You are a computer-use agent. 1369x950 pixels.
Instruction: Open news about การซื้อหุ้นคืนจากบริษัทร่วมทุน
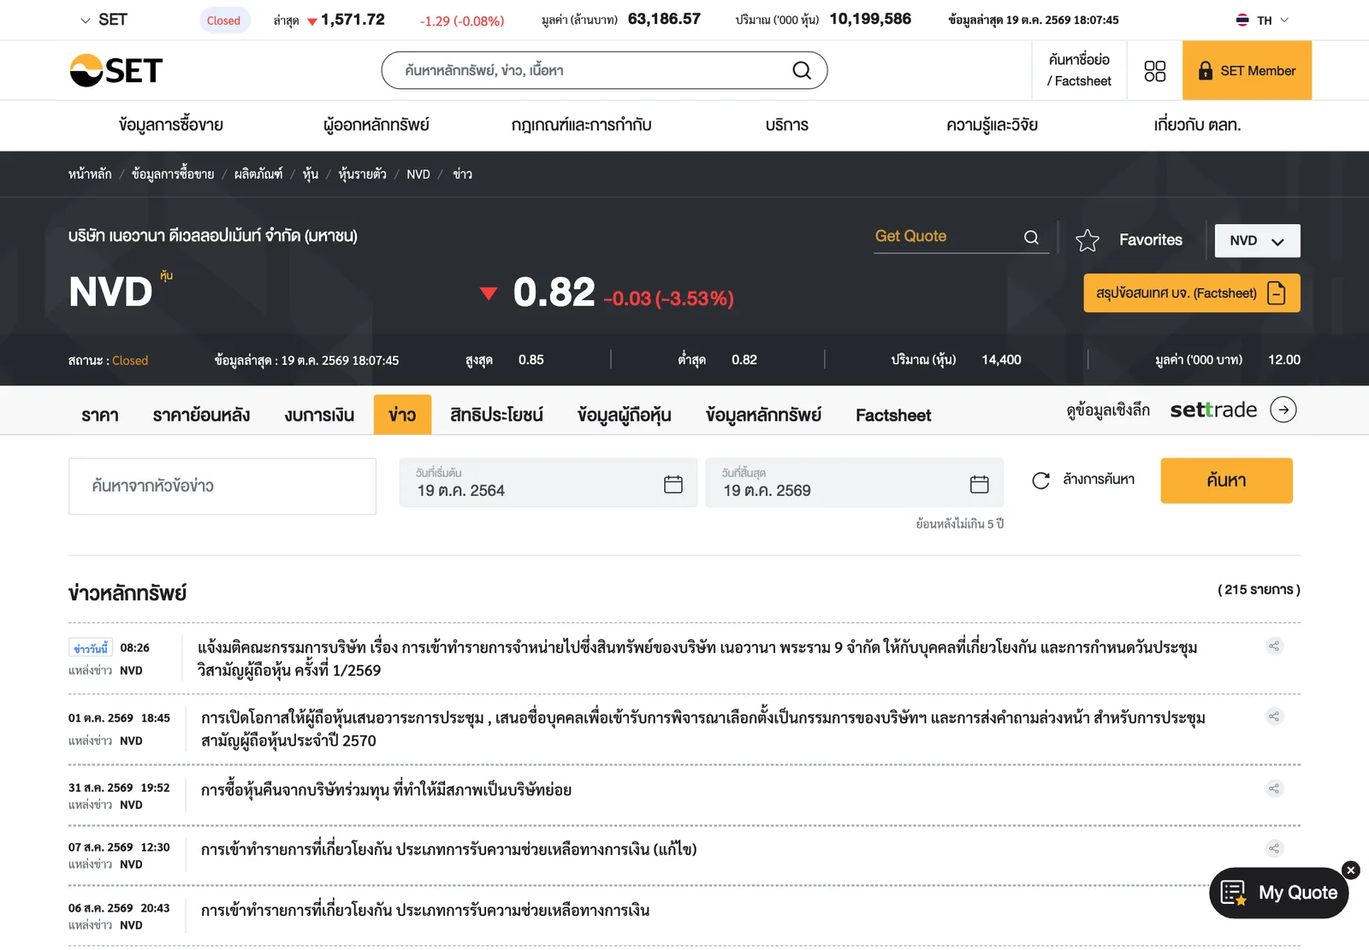[387, 790]
